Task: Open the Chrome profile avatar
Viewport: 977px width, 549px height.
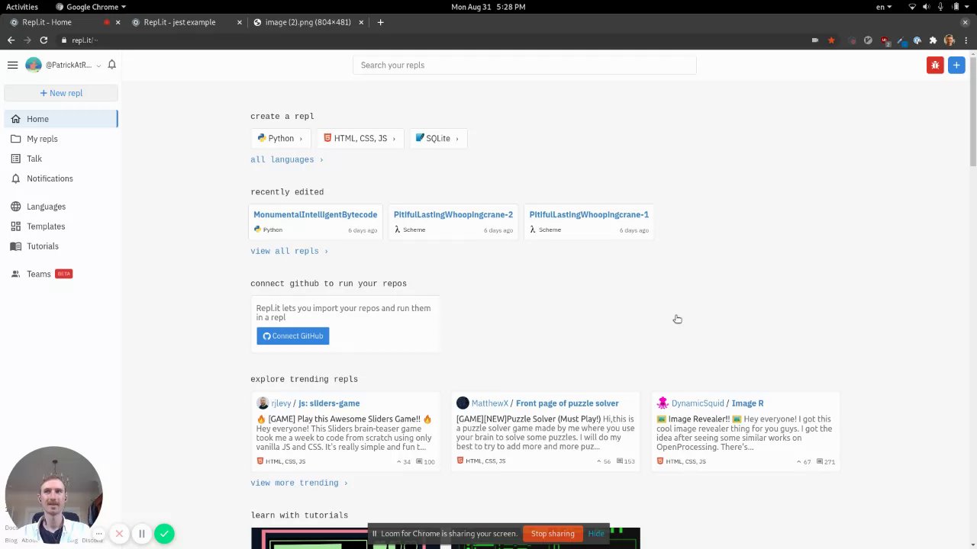Action: pos(950,40)
